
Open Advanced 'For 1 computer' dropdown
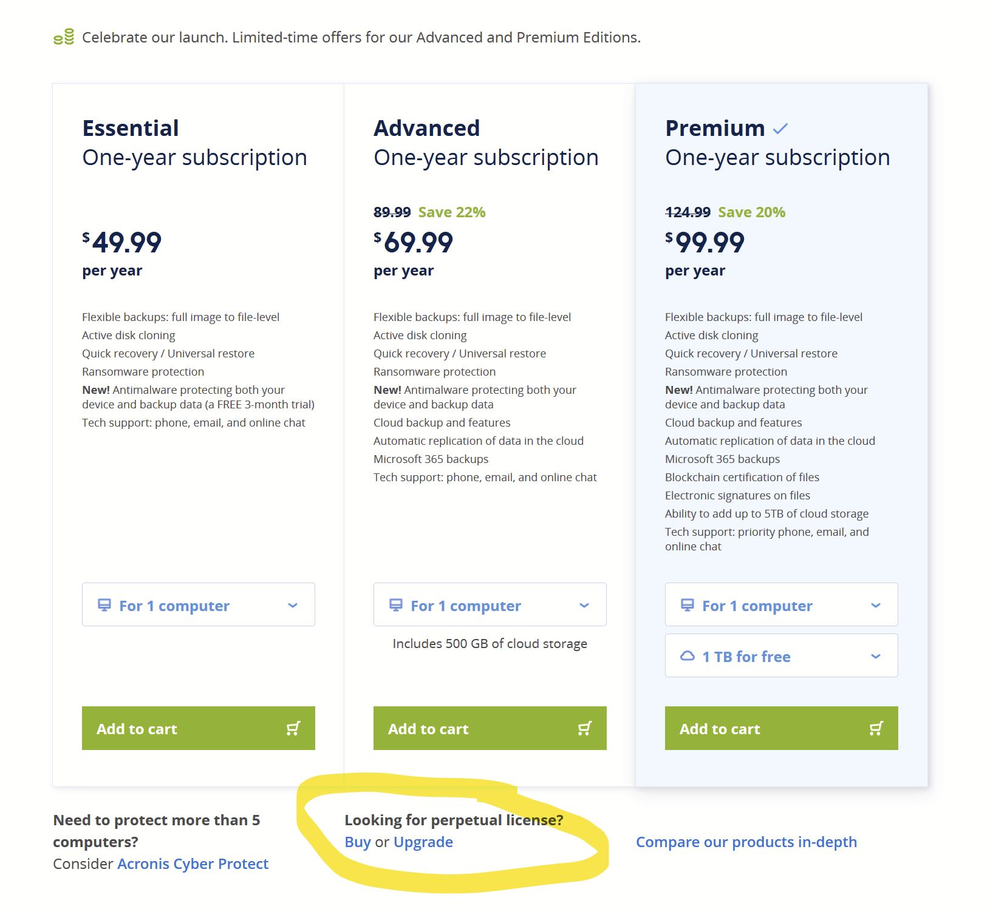(x=584, y=605)
